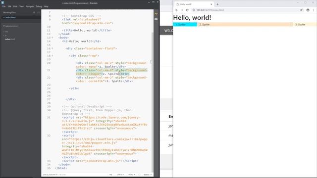Select index.html in Working Files
The image size is (317, 178).
coord(10,18)
